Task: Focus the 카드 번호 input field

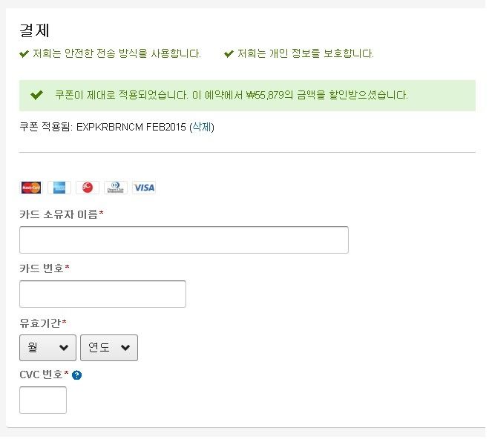Action: (x=102, y=294)
